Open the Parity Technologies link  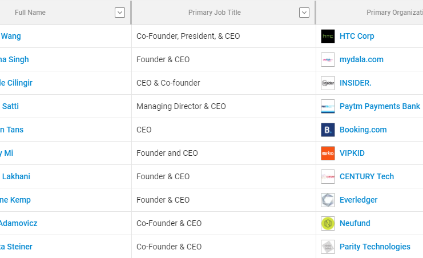(374, 247)
